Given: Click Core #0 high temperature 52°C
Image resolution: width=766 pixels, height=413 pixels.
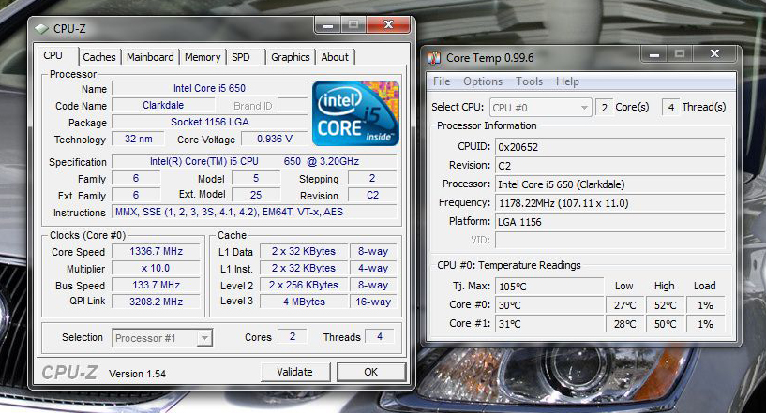Looking at the screenshot, I should pos(665,305).
